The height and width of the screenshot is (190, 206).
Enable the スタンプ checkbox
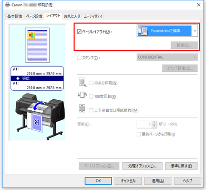79,58
